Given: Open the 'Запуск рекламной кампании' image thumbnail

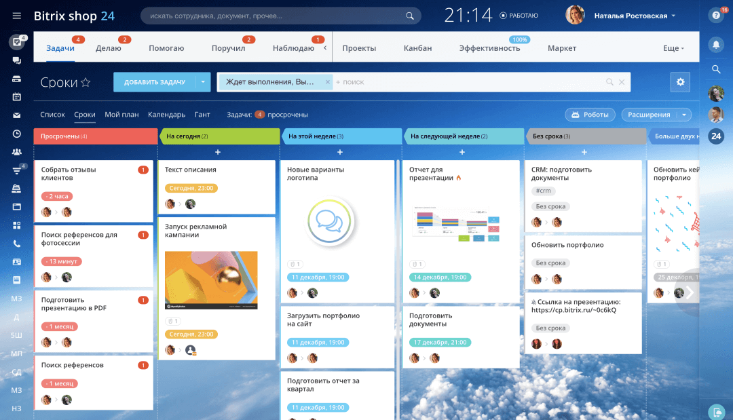Looking at the screenshot, I should pos(211,280).
